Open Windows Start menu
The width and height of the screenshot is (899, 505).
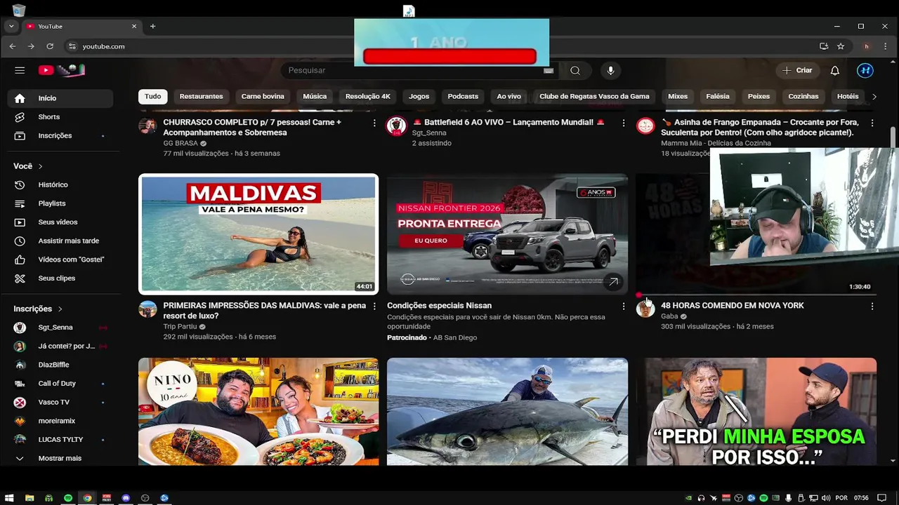click(x=9, y=498)
